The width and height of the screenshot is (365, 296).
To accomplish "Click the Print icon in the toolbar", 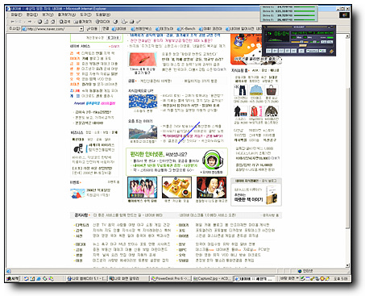I will [x=132, y=22].
